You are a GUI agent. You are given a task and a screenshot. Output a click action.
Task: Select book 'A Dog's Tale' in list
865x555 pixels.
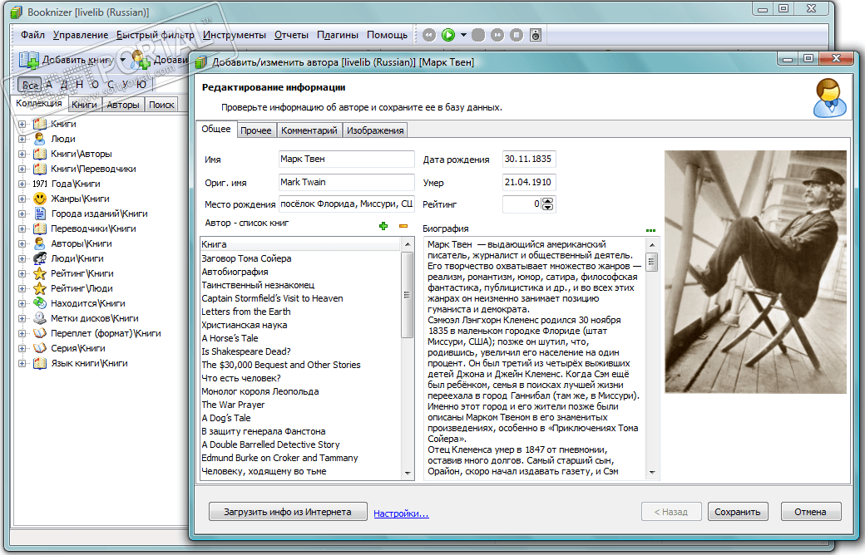click(299, 418)
